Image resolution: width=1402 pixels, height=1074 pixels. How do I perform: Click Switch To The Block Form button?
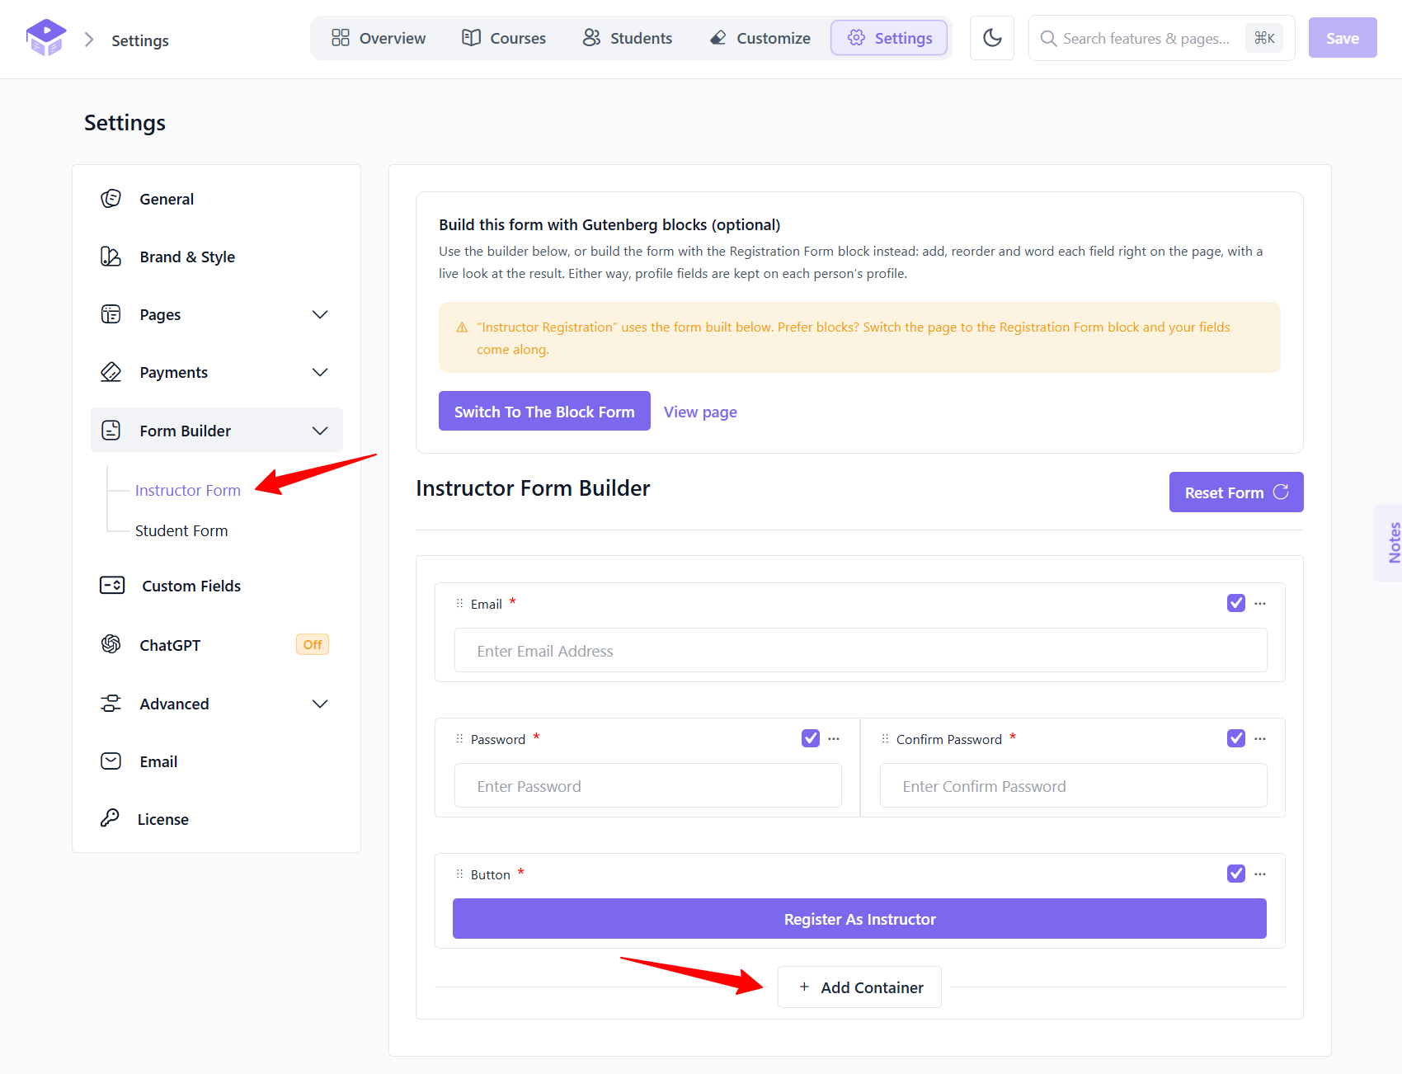click(544, 411)
